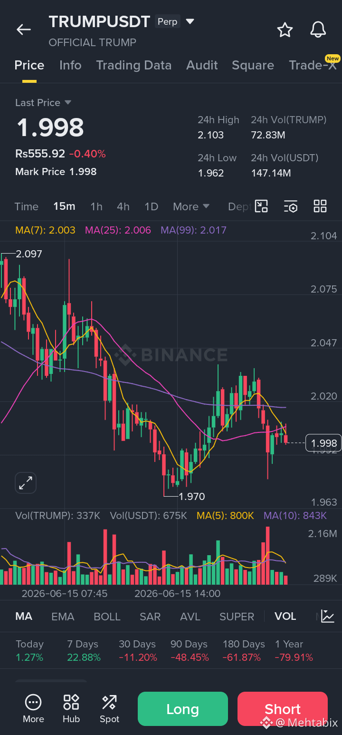
Task: Open the chart grid layout icon
Action: pos(320,206)
